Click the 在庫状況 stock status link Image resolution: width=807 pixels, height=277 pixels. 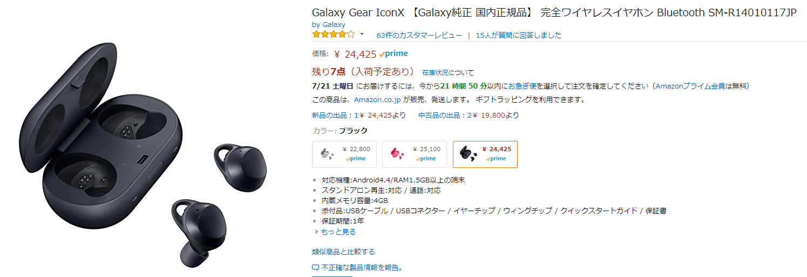(435, 72)
